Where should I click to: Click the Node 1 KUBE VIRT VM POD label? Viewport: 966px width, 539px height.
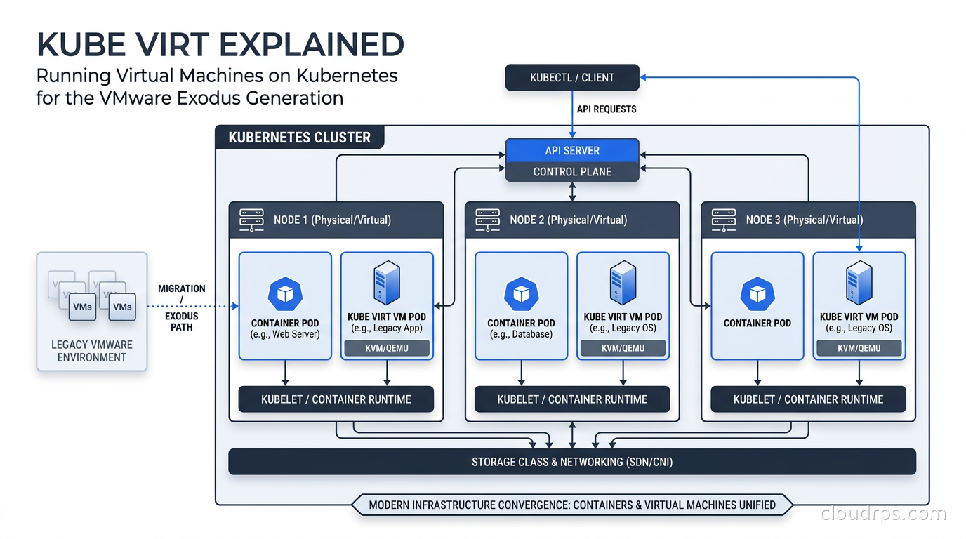387,317
